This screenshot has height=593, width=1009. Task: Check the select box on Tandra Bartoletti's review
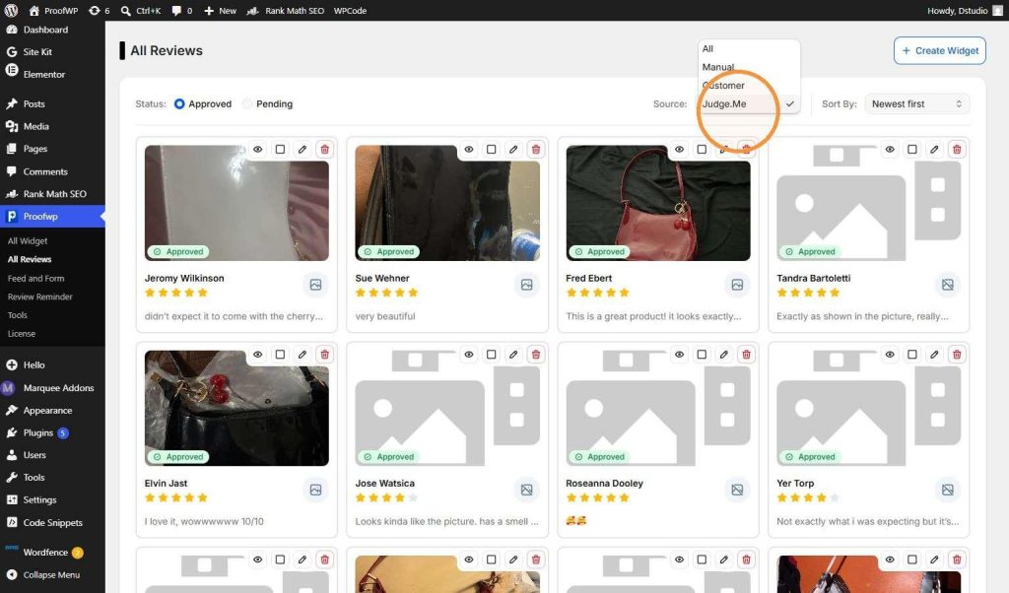pyautogui.click(x=911, y=149)
